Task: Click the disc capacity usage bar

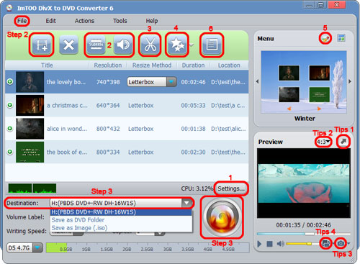Action: coord(148,247)
